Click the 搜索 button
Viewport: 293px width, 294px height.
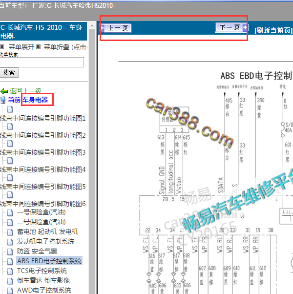[x=9, y=73]
